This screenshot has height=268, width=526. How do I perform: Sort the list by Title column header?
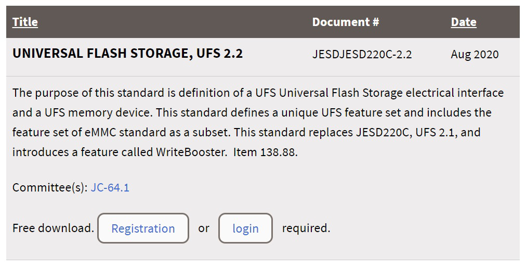(25, 22)
